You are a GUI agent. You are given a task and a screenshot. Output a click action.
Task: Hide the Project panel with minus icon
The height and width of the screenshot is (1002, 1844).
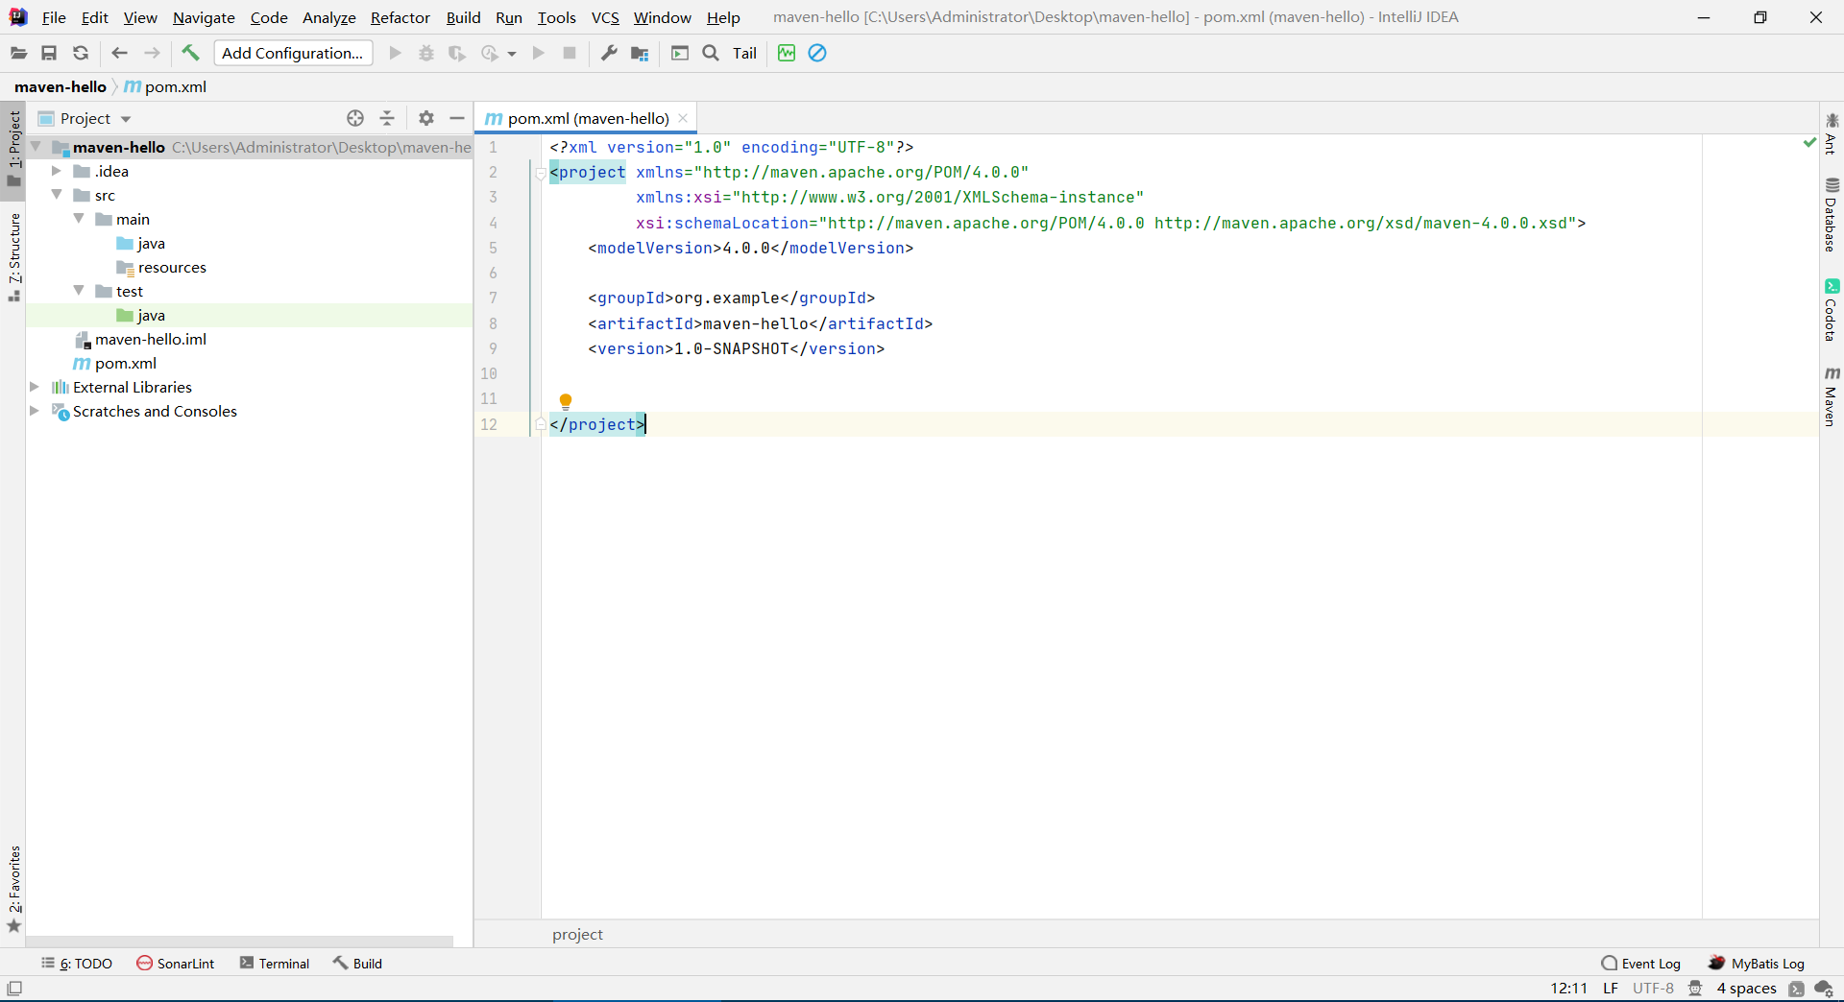[457, 118]
